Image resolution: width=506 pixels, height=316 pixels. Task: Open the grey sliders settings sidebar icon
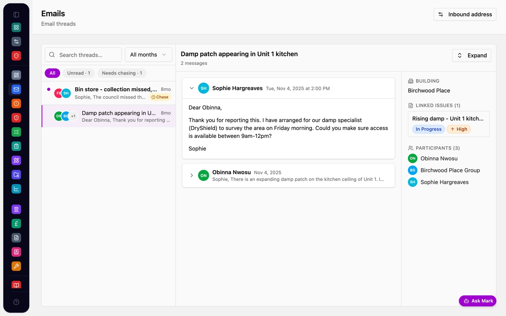click(16, 41)
